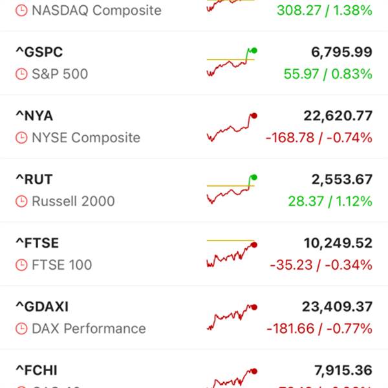Tap the S&P 500 price 6,795.99
388x388 pixels.
pos(338,53)
